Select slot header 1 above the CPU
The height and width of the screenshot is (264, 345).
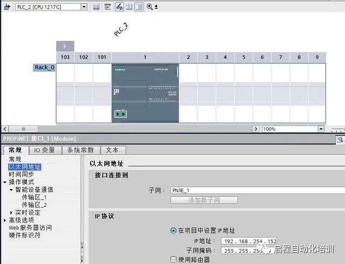click(x=145, y=57)
